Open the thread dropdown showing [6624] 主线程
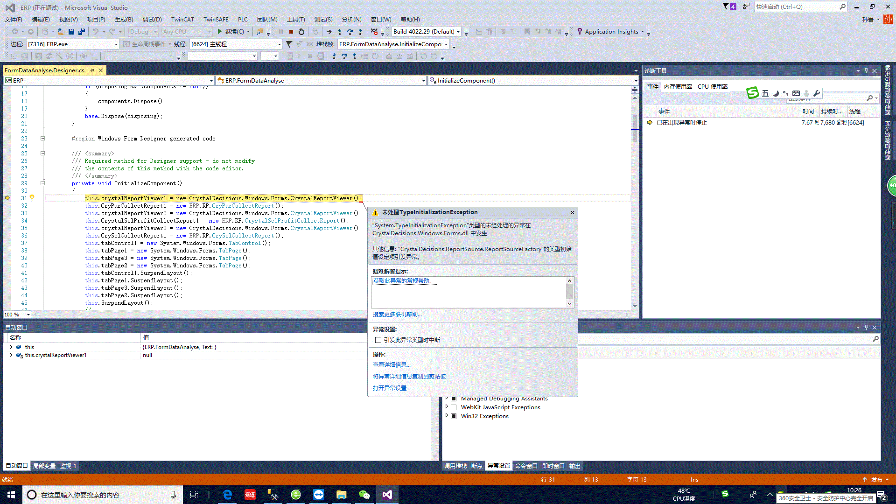 [236, 44]
